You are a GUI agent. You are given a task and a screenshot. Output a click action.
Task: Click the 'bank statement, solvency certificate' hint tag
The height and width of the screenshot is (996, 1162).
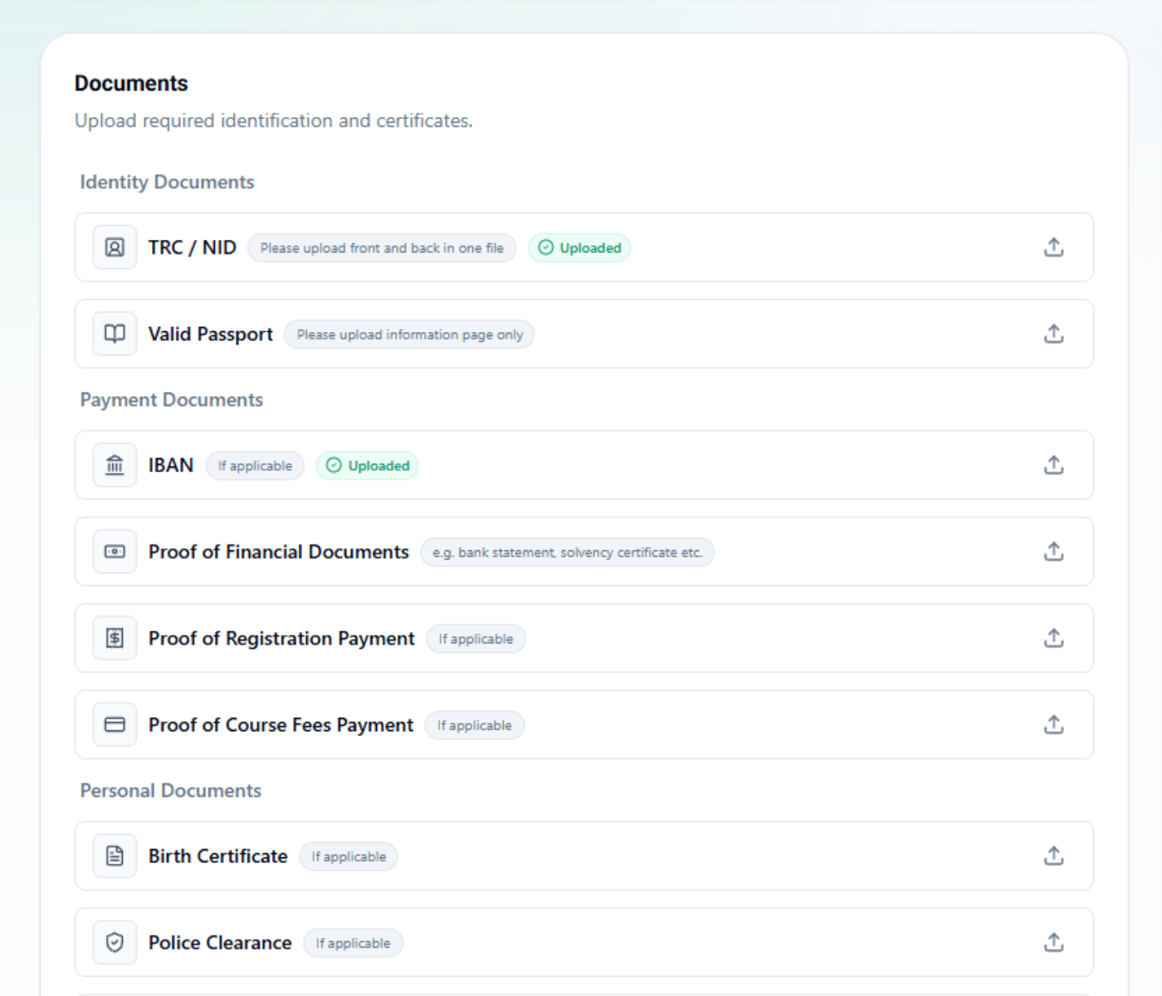pos(567,553)
